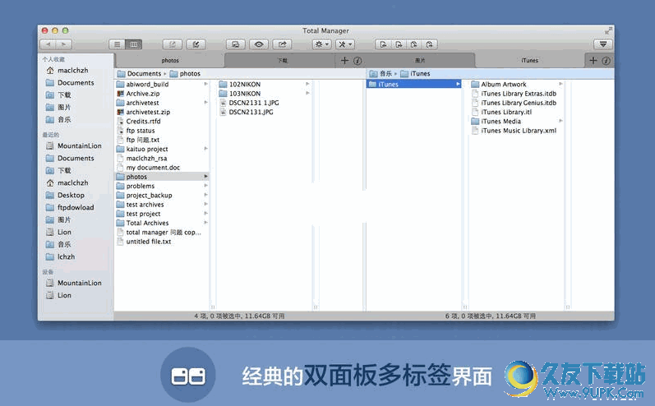This screenshot has width=655, height=406.
Task: Show info for the right pane
Action: (x=607, y=61)
